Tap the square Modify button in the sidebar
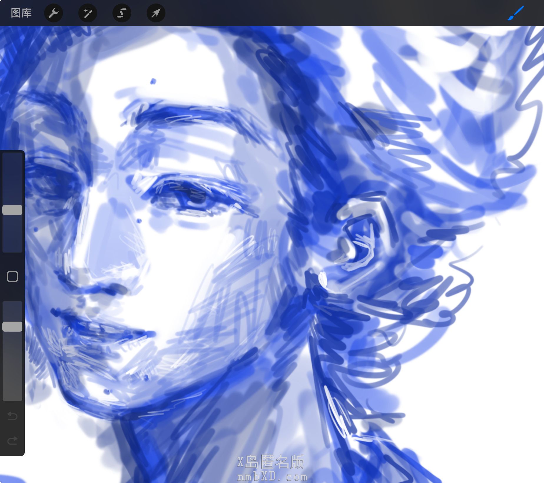 pos(12,277)
